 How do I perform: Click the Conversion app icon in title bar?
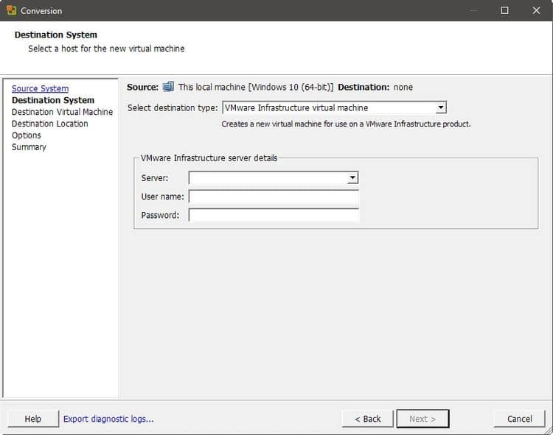tap(11, 10)
